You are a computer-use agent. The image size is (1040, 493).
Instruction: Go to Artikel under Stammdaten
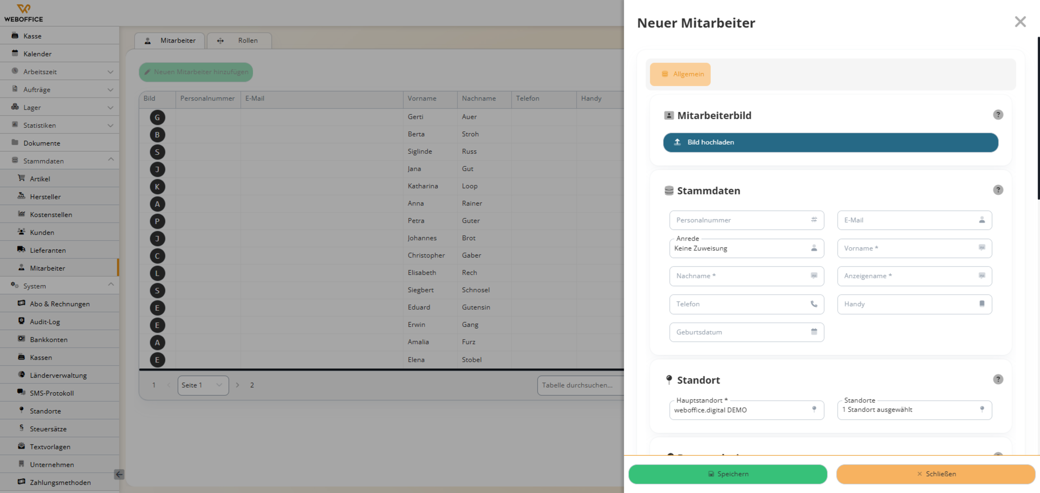(59, 179)
